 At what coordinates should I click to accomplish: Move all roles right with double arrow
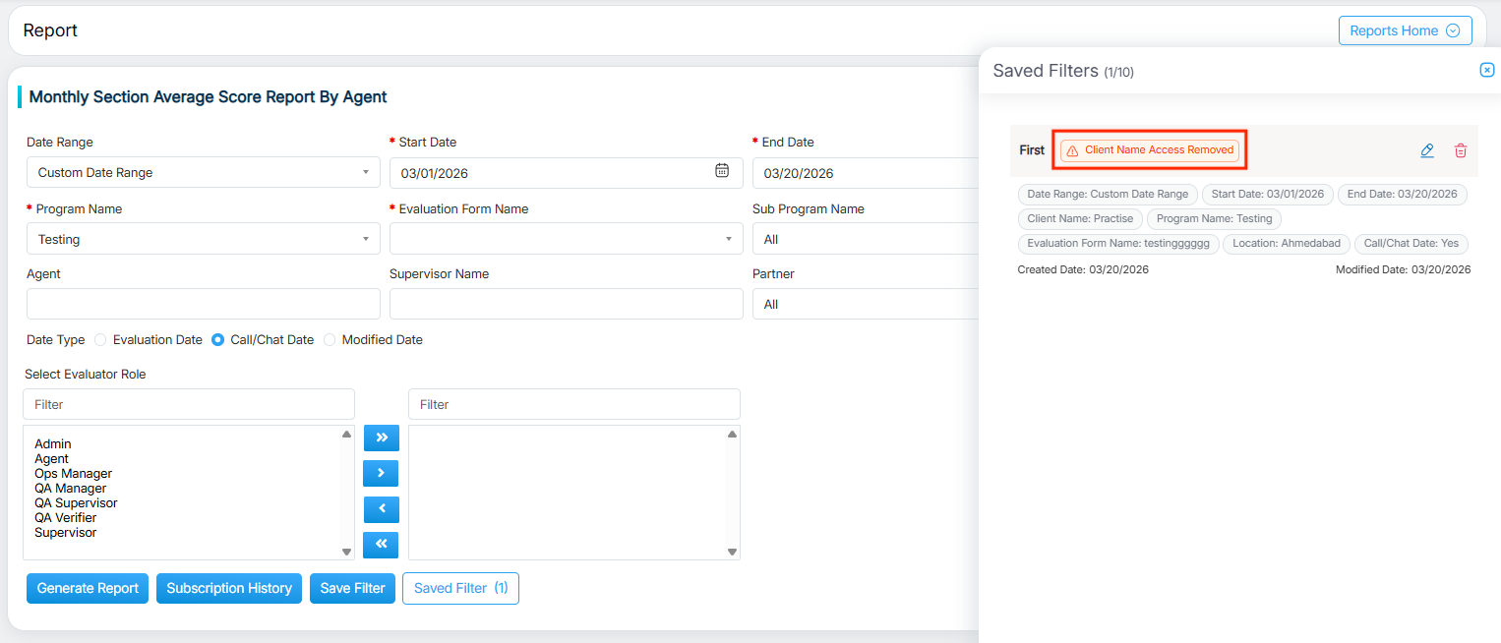381,438
